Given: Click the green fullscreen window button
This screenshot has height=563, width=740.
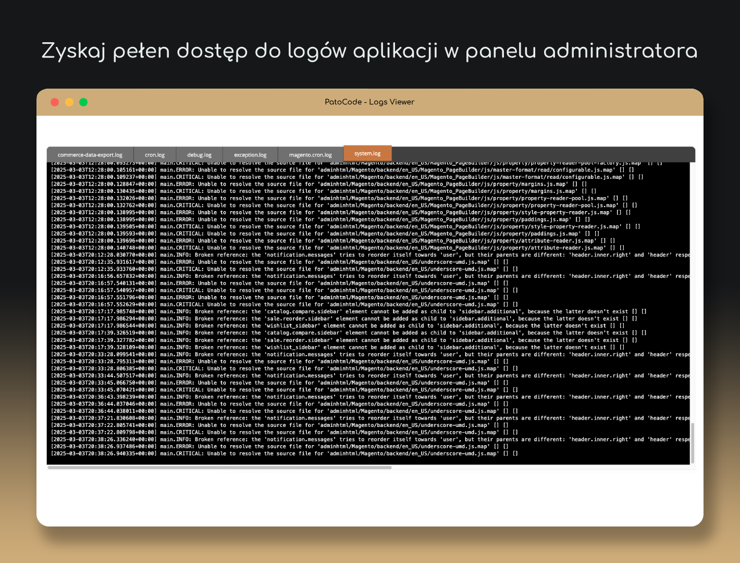Looking at the screenshot, I should [83, 102].
